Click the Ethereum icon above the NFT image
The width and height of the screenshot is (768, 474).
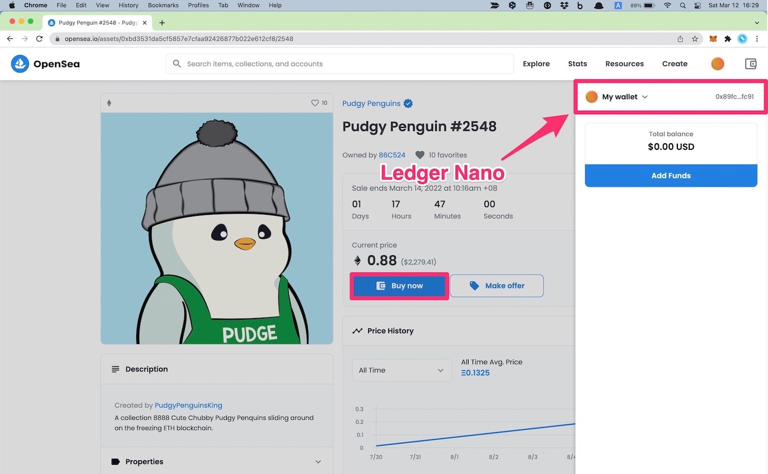click(109, 103)
